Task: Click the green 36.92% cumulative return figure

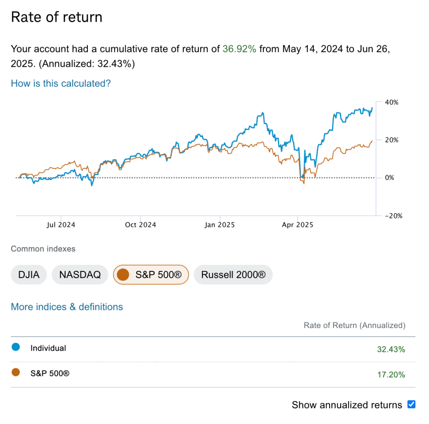Action: tap(239, 49)
